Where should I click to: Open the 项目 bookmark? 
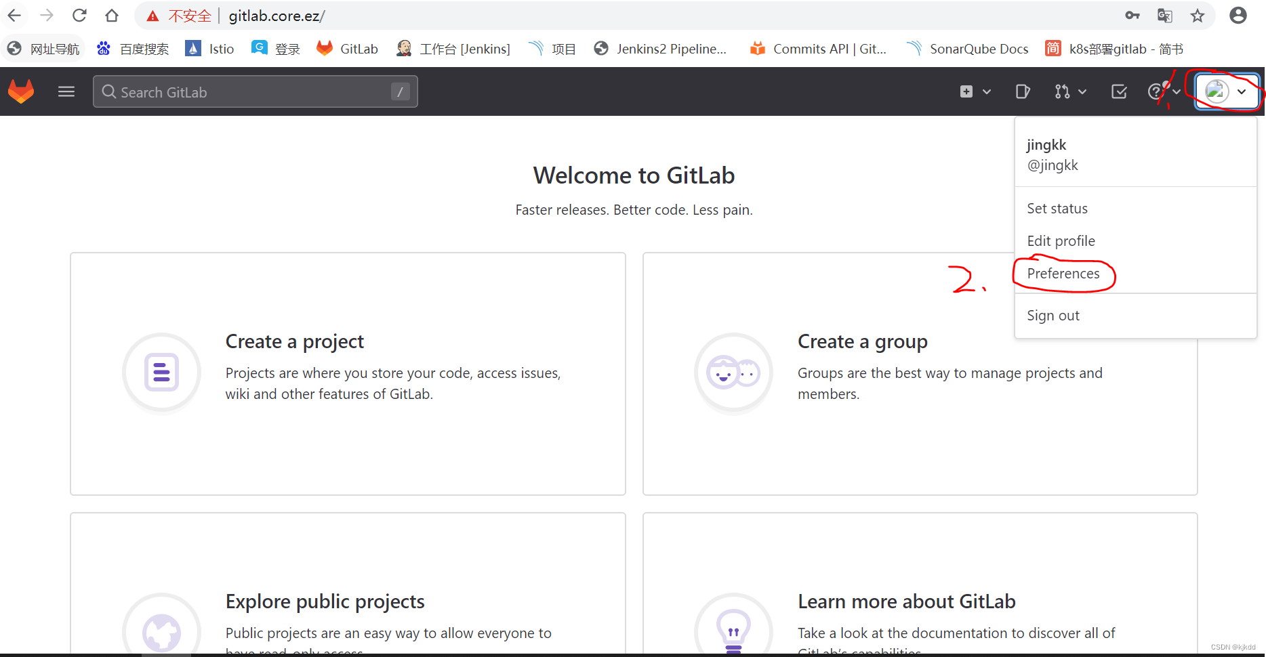552,49
